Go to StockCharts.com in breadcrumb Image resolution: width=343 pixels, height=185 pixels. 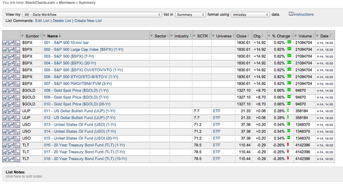pos(40,3)
